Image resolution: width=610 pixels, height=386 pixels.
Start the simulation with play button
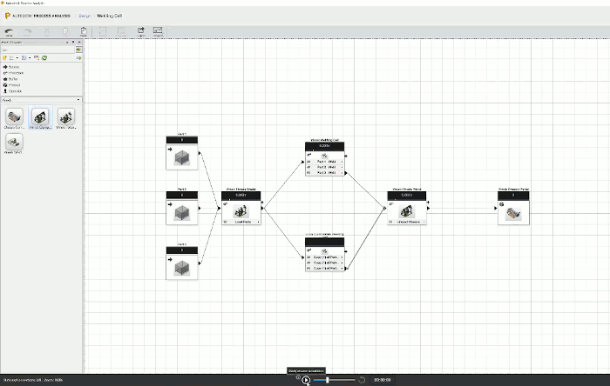click(x=307, y=380)
